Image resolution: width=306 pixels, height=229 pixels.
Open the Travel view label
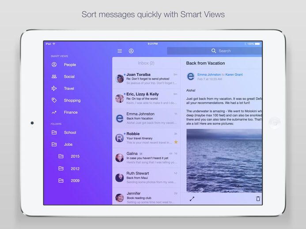69,89
